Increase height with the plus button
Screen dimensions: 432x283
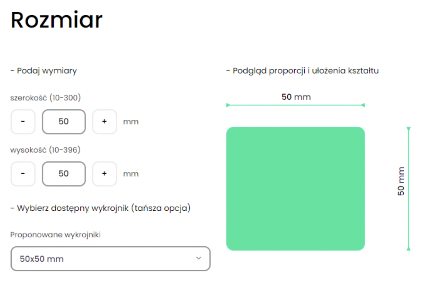104,174
